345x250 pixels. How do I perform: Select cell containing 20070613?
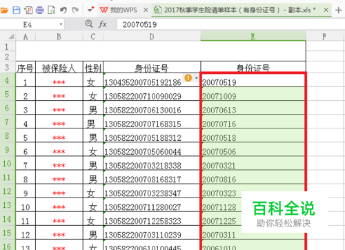(x=253, y=108)
